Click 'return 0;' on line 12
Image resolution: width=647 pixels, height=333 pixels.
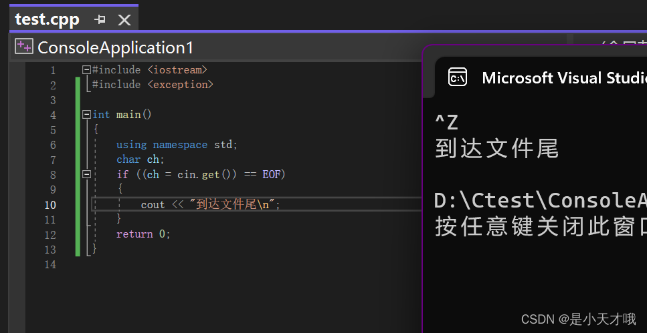(x=143, y=234)
